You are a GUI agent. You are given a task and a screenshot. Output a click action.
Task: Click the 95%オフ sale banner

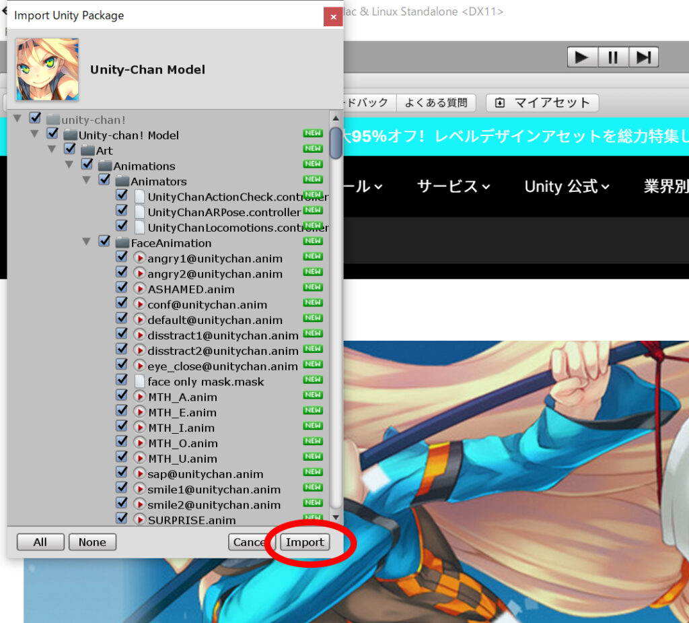click(x=516, y=137)
